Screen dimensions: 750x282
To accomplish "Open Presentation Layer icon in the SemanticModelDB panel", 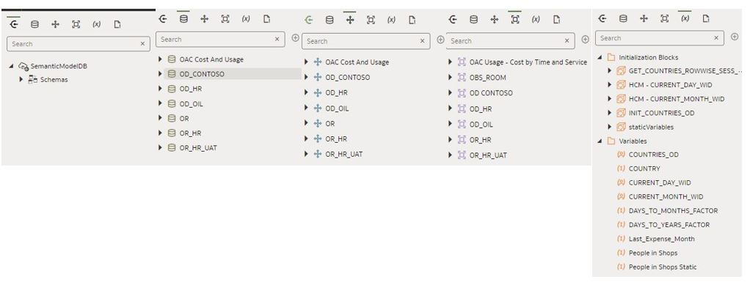I will (76, 24).
